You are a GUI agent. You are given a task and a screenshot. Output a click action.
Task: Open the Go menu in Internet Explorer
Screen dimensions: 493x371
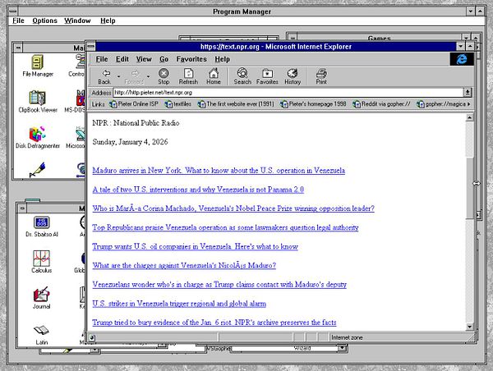click(x=164, y=59)
